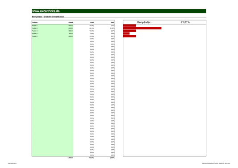The image size is (238, 168).
Task: Click the www.exceltricks.de header link
Action: (x=46, y=11)
